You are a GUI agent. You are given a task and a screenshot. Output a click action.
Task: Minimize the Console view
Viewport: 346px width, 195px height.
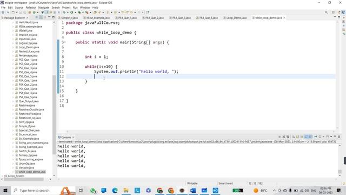[x=335, y=136]
